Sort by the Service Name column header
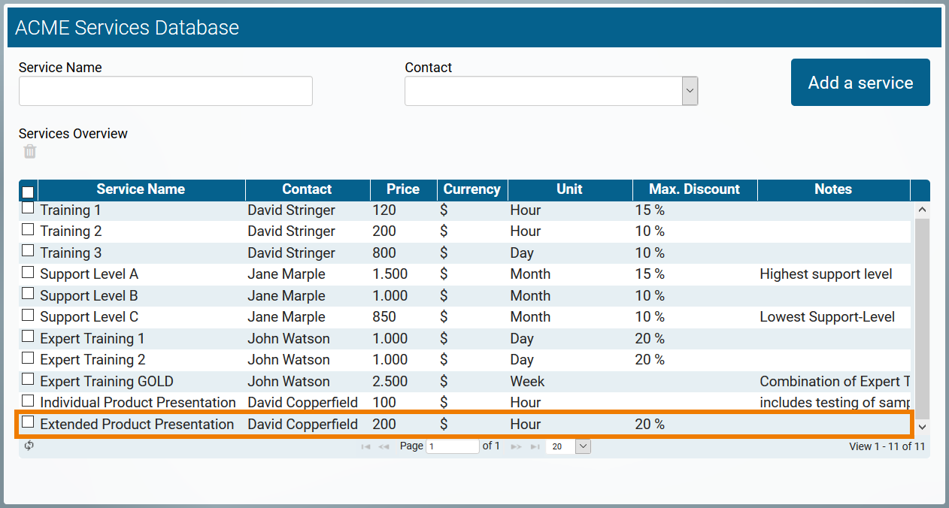 (141, 189)
